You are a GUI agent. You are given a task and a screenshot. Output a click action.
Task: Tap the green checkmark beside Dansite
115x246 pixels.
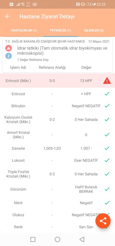pyautogui.click(x=107, y=148)
